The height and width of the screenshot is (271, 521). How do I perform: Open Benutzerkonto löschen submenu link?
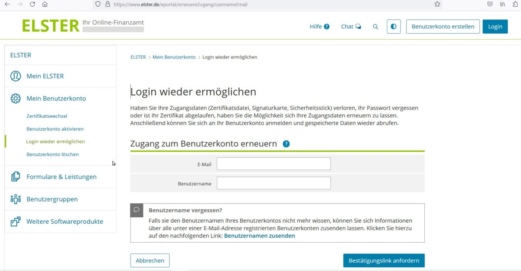[x=53, y=154]
